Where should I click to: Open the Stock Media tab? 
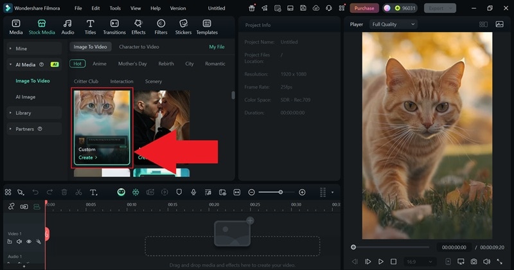point(42,27)
